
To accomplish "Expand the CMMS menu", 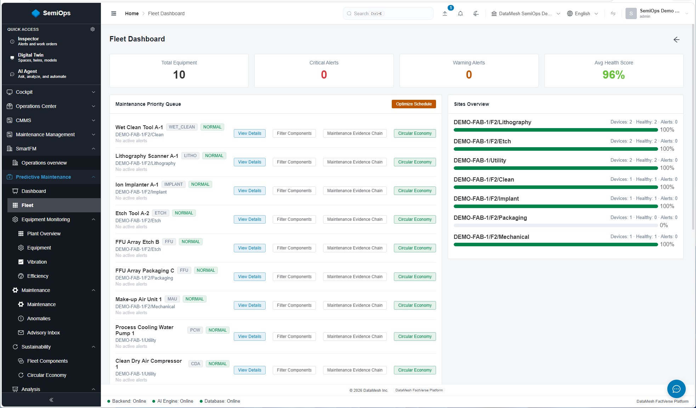I will [51, 120].
